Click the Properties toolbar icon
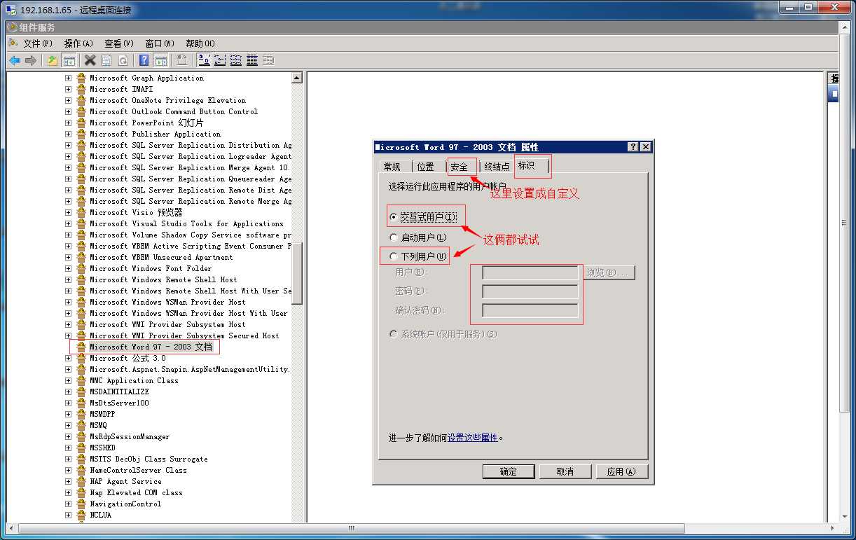 106,61
